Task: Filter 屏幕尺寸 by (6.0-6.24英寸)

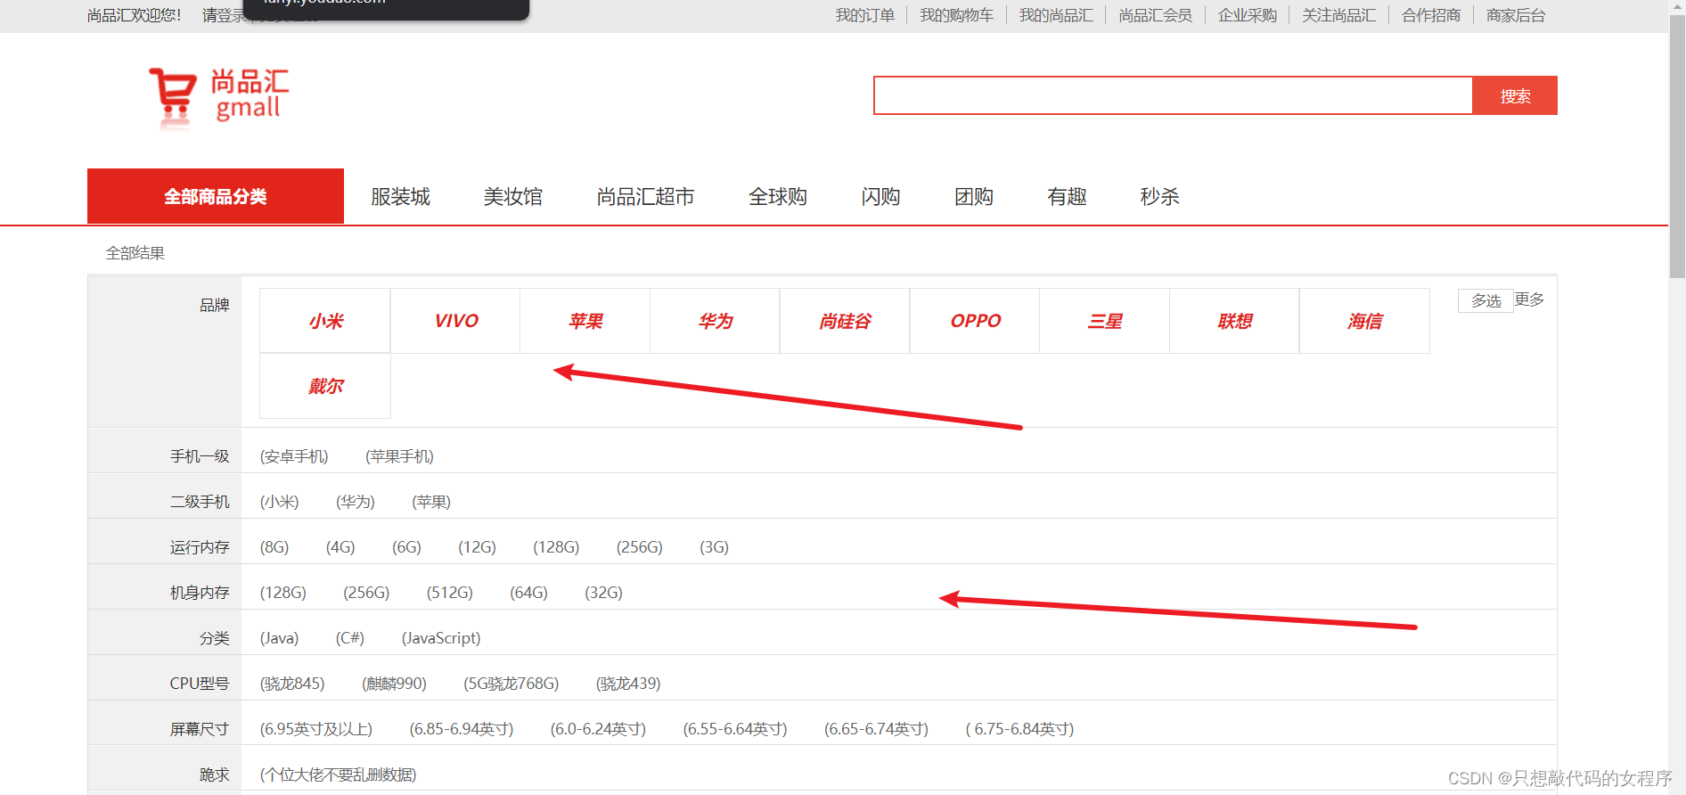Action: point(598,729)
